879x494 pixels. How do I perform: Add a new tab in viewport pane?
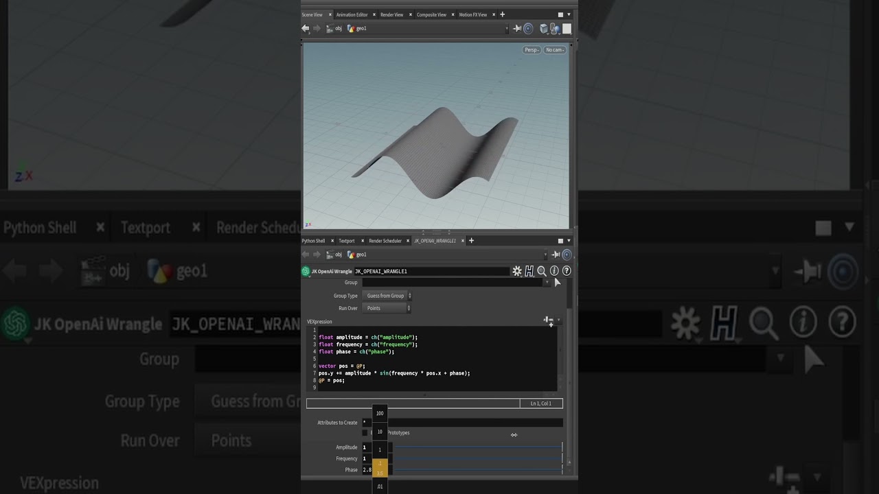(x=502, y=14)
